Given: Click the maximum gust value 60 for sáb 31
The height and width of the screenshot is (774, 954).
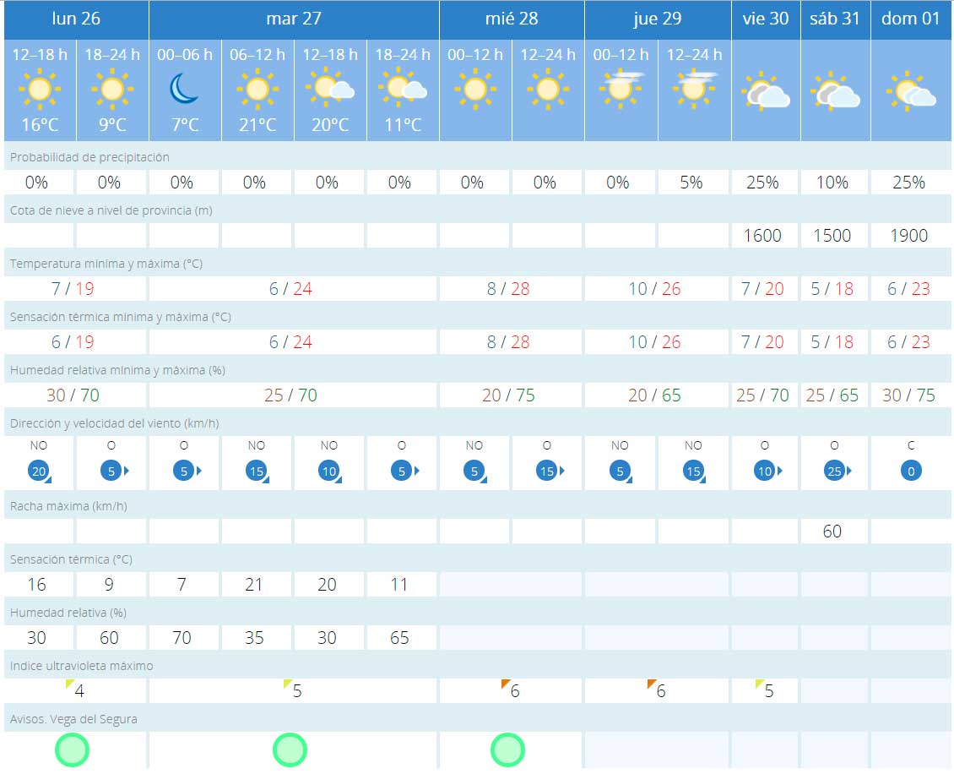Looking at the screenshot, I should pyautogui.click(x=832, y=531).
